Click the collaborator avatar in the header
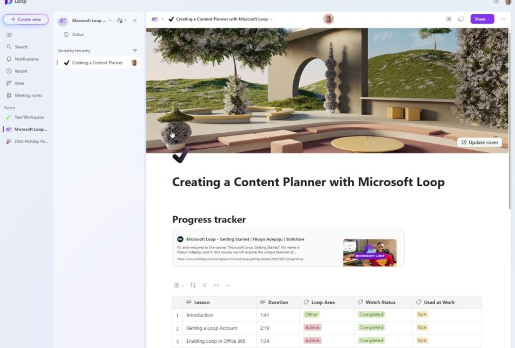This screenshot has width=515, height=348. click(x=328, y=19)
